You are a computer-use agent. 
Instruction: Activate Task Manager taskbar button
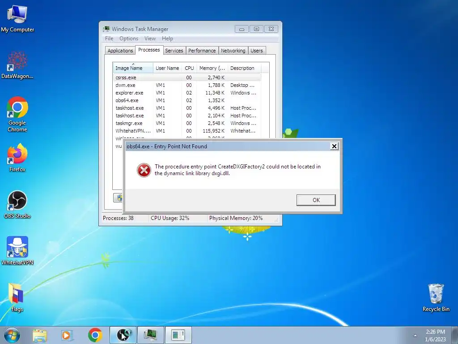pos(151,335)
